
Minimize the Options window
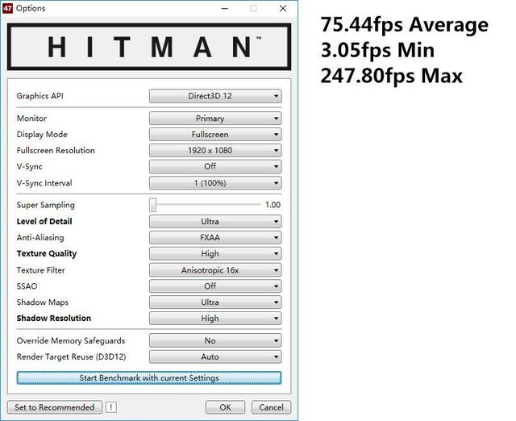click(225, 9)
